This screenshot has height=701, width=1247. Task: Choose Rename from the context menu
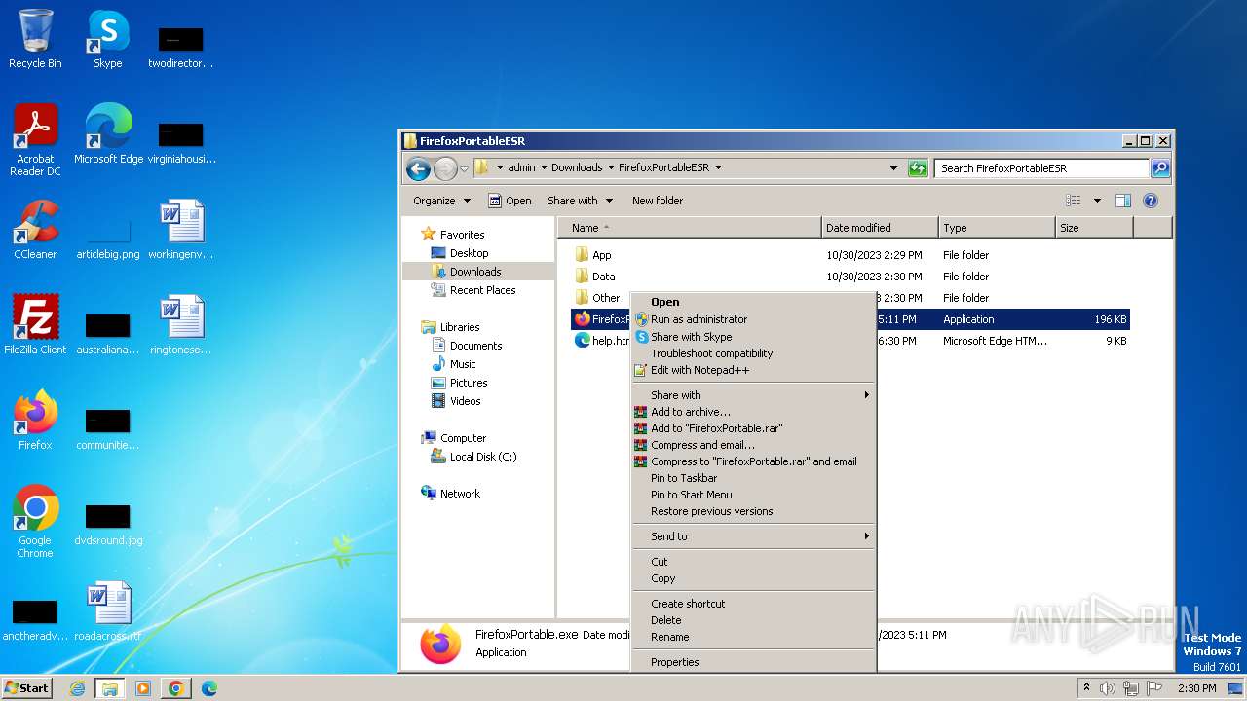753,637
